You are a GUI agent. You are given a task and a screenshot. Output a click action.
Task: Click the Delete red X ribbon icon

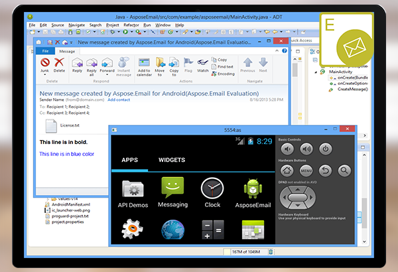click(x=59, y=62)
